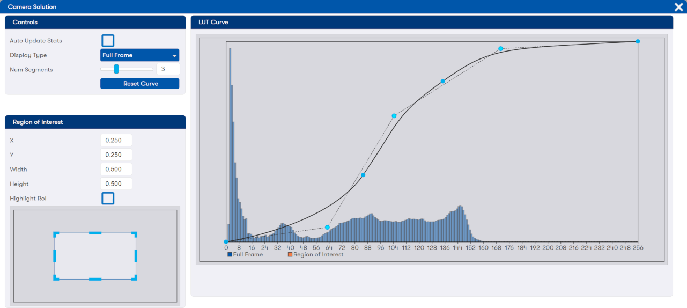Click the Full Frame legend swatch
687x308 pixels.
(230, 255)
